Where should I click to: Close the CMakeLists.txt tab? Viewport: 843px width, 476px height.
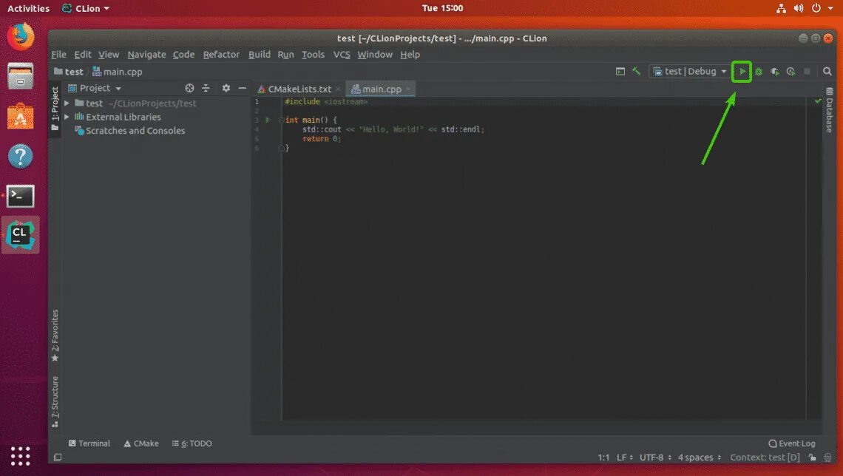coord(338,89)
